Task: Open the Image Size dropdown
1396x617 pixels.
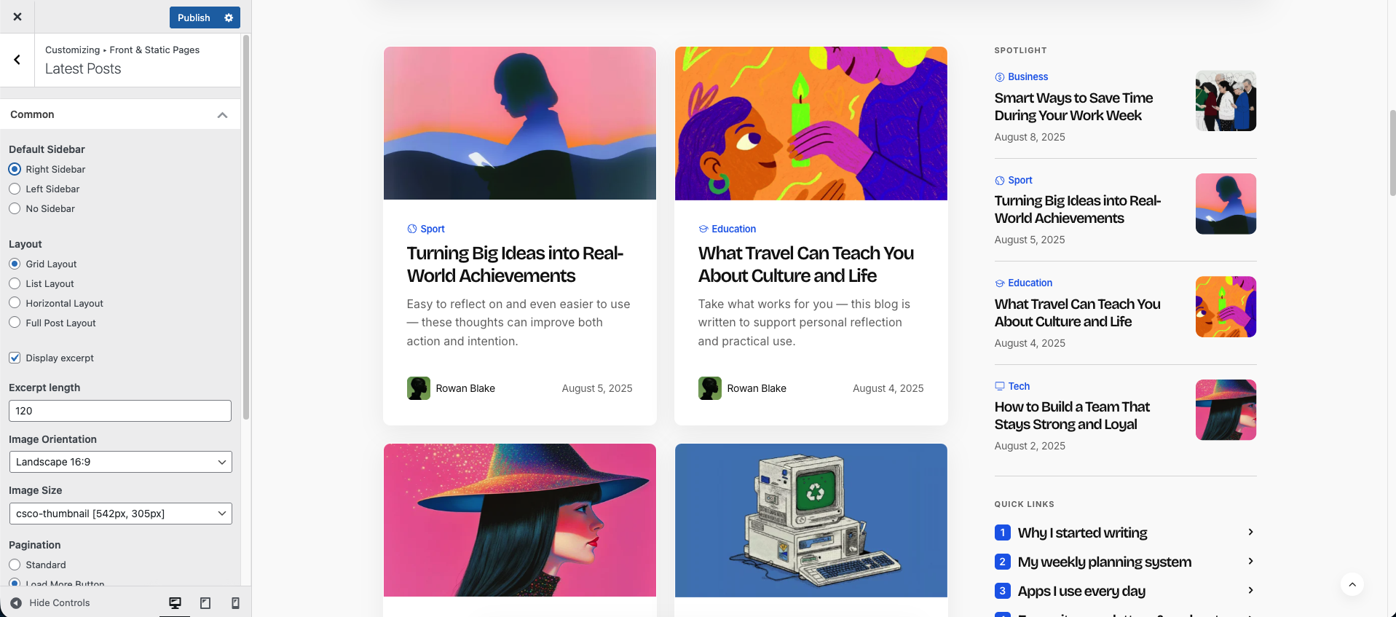Action: pyautogui.click(x=120, y=514)
